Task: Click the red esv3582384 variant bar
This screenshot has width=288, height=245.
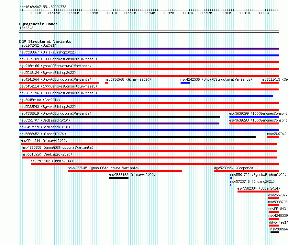Action: pyautogui.click(x=258, y=192)
